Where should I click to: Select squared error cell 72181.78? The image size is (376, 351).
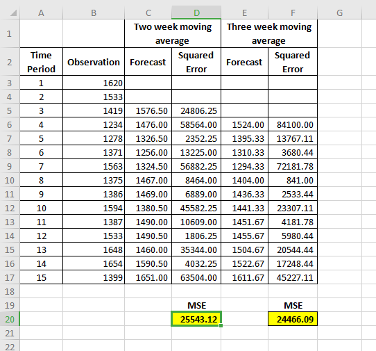[293, 166]
